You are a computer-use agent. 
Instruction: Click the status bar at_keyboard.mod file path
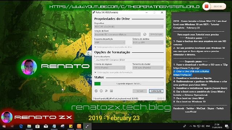click(x=115, y=99)
